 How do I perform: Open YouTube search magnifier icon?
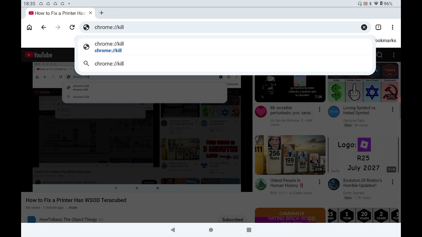click(379, 55)
